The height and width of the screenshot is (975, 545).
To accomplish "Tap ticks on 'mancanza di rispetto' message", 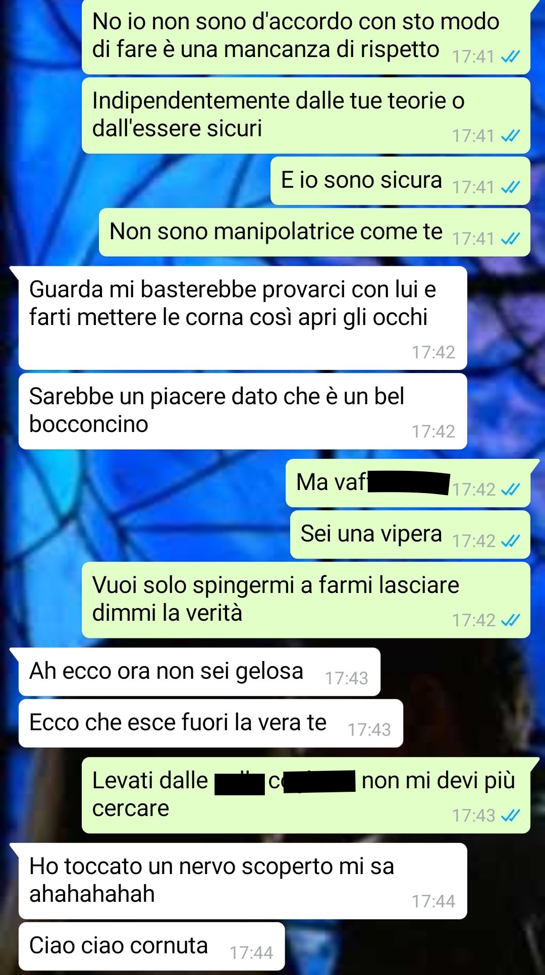I will (510, 57).
